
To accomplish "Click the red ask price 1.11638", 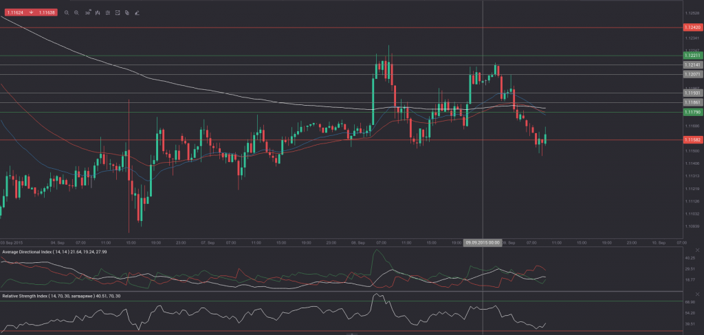I will pyautogui.click(x=47, y=12).
